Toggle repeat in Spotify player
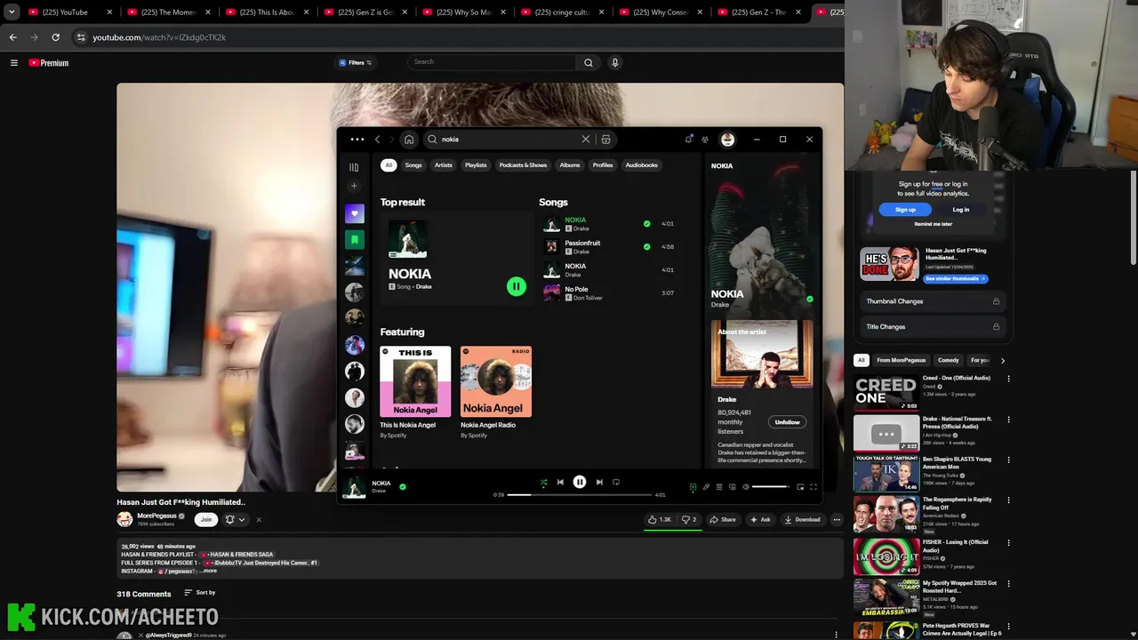The image size is (1138, 640). coord(616,482)
